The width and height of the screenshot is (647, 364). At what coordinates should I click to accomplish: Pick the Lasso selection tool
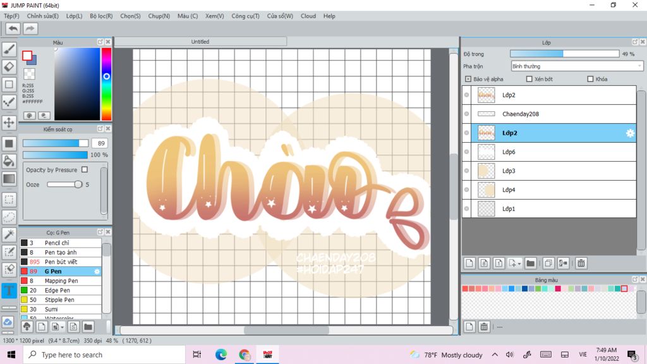9,217
